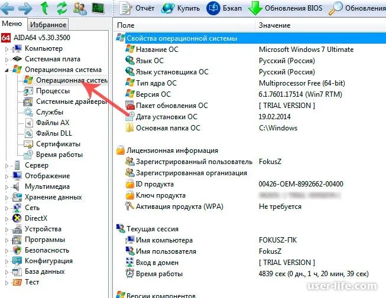The width and height of the screenshot is (386, 298).
Task: Click the Сертификаты certificate icon
Action: click(x=28, y=144)
